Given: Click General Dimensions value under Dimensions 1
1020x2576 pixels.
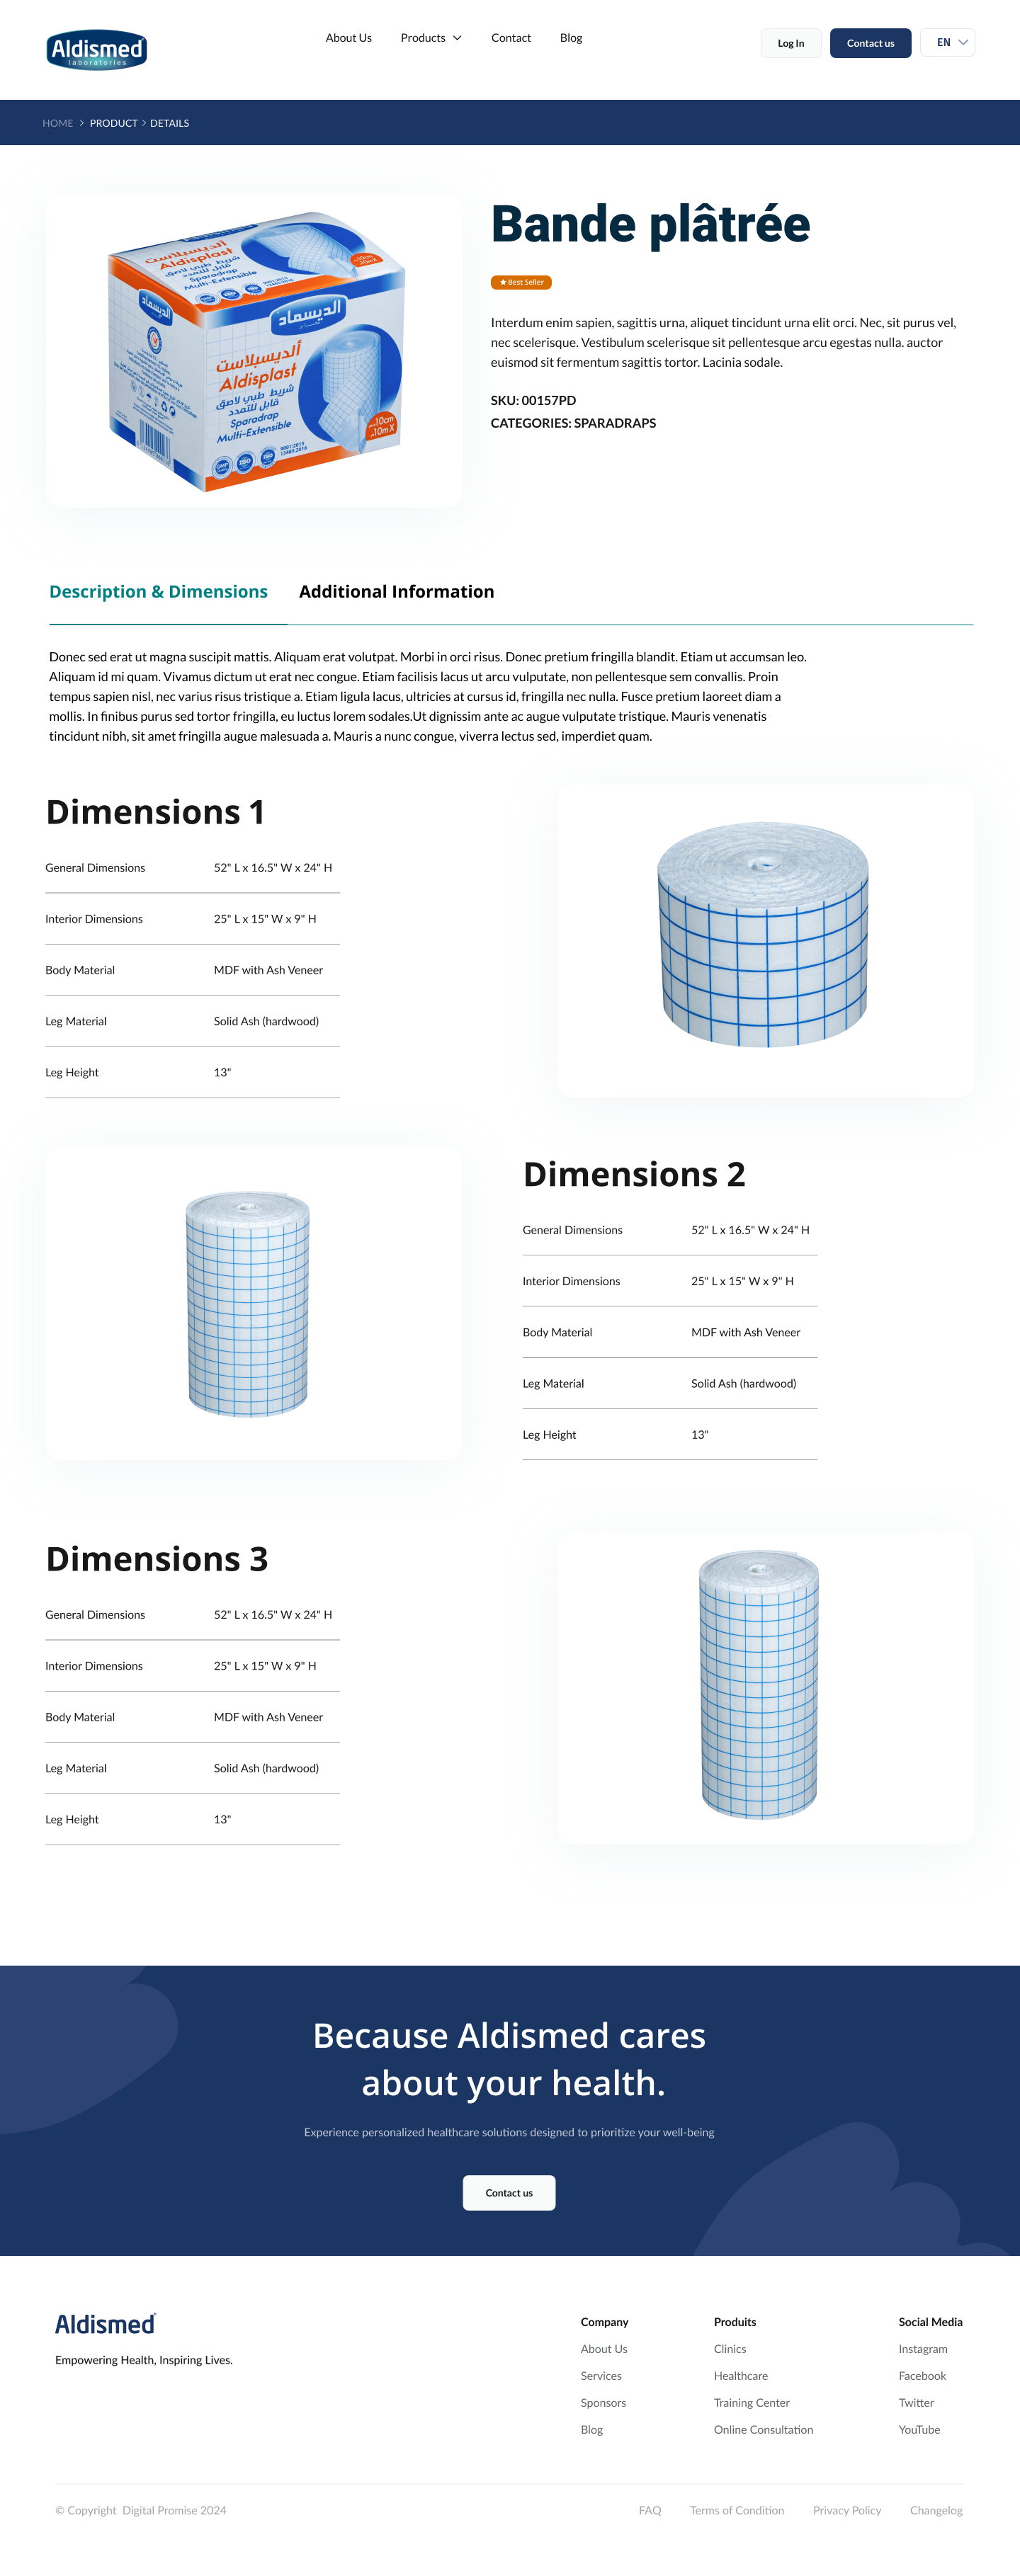Looking at the screenshot, I should coord(273,868).
